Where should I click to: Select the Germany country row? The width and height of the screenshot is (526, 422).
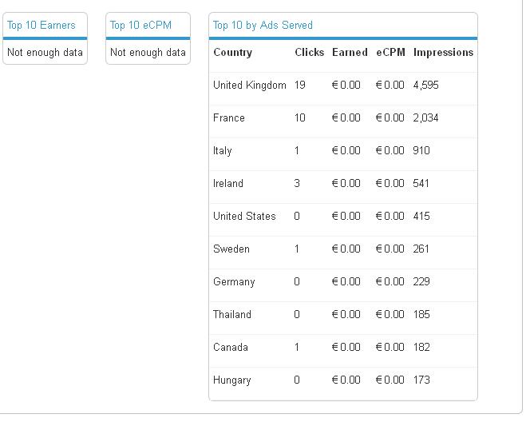(234, 281)
